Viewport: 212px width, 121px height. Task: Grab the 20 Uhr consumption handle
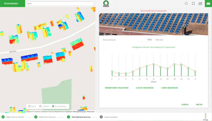pyautogui.click(x=181, y=65)
